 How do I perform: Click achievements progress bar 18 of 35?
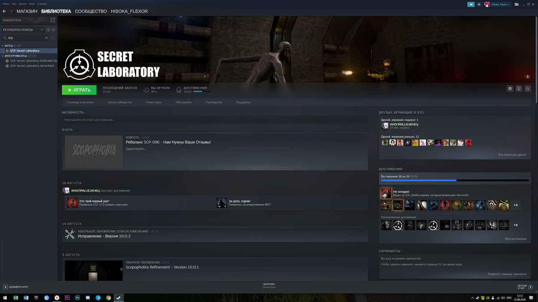click(x=455, y=180)
